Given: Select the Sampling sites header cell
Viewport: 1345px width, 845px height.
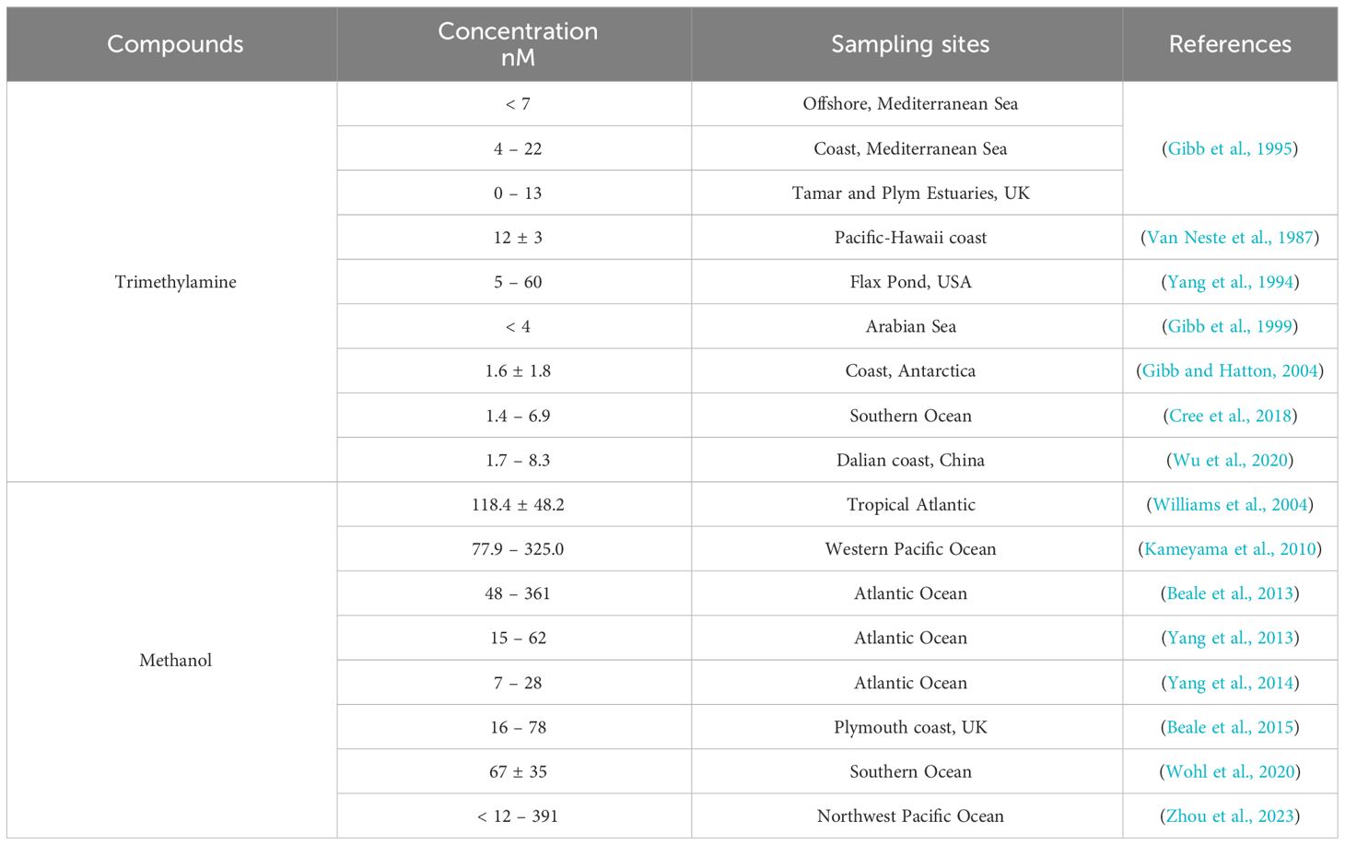Looking at the screenshot, I should coord(907,44).
